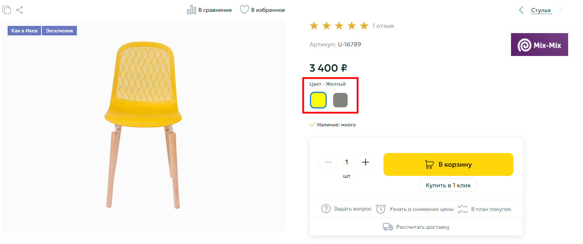Click the price drop clock icon

[x=381, y=209]
